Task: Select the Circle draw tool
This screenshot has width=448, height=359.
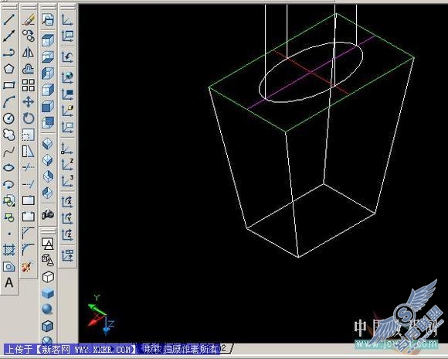Action: (x=9, y=118)
